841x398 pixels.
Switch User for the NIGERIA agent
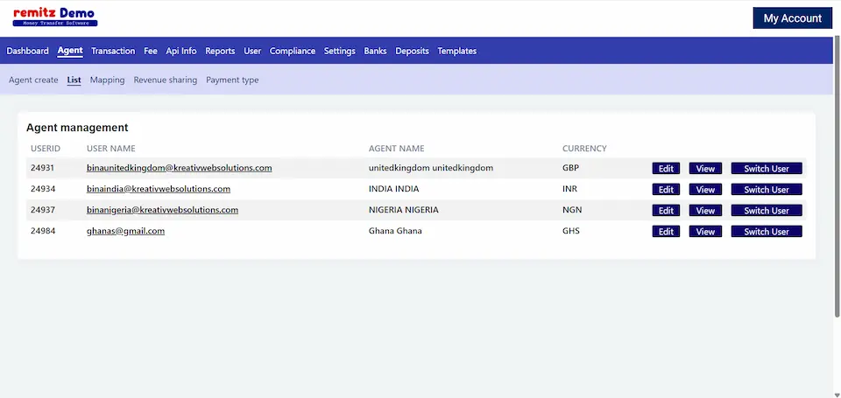click(x=767, y=210)
